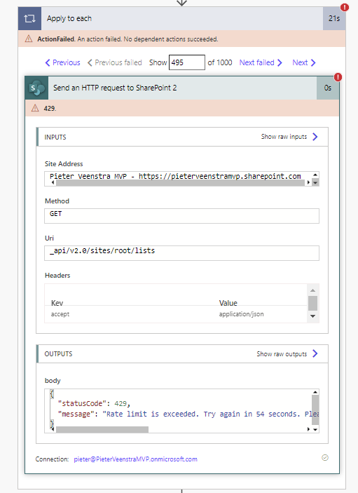
Task: Click body output scroll right arrow
Action: (x=308, y=429)
